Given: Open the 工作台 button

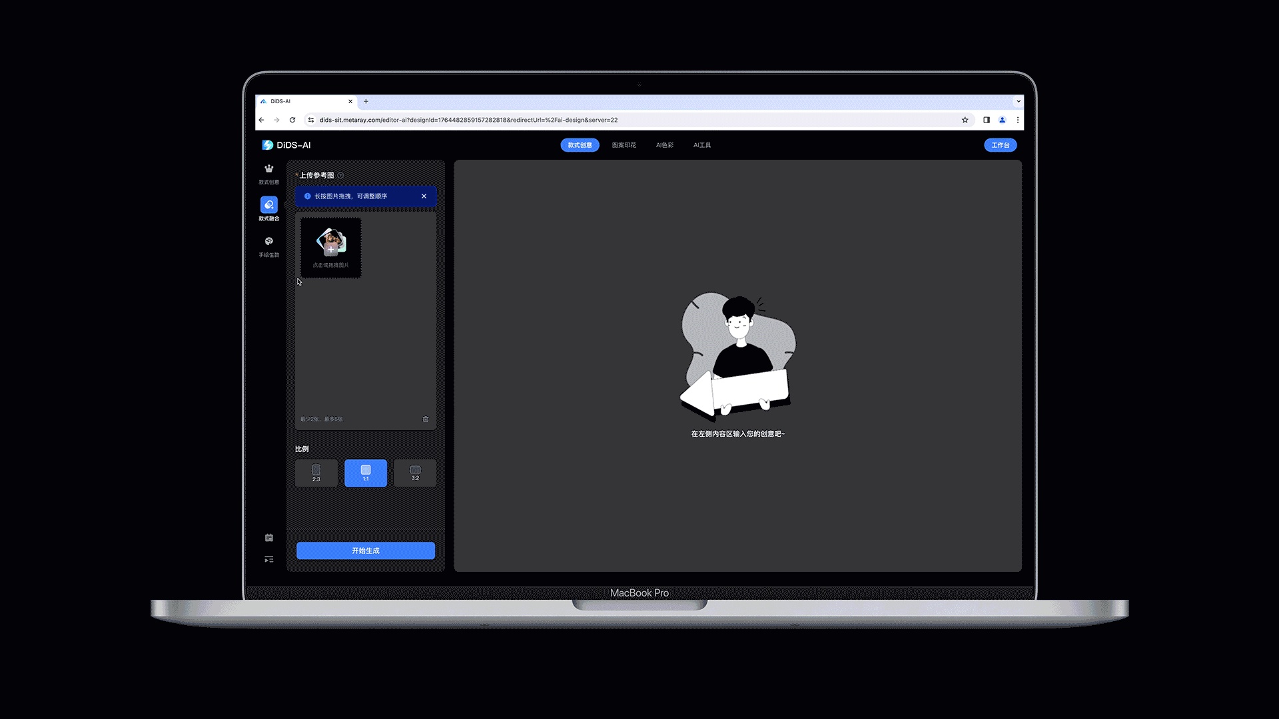Looking at the screenshot, I should pyautogui.click(x=1000, y=145).
